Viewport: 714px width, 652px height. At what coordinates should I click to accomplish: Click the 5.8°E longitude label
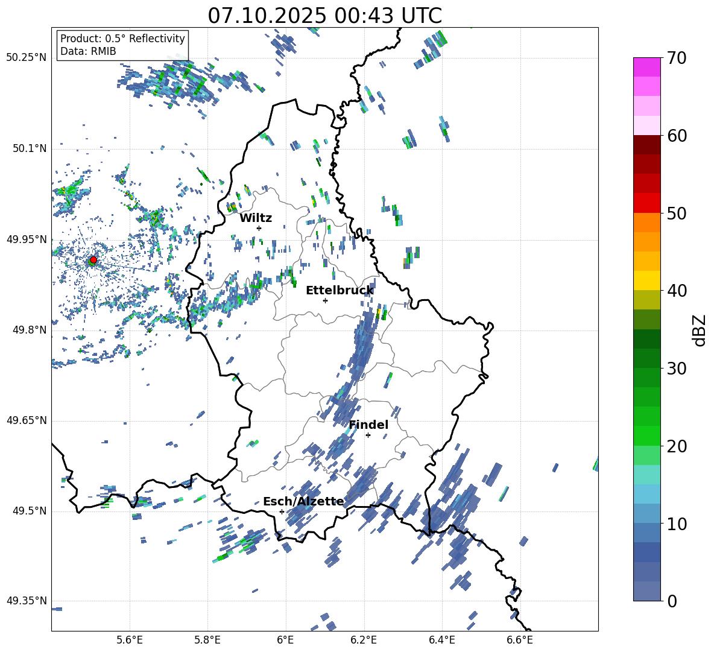[207, 640]
